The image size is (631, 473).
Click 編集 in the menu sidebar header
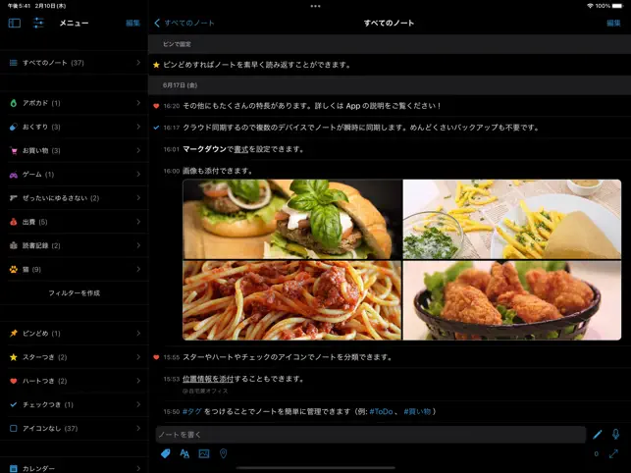tap(132, 23)
